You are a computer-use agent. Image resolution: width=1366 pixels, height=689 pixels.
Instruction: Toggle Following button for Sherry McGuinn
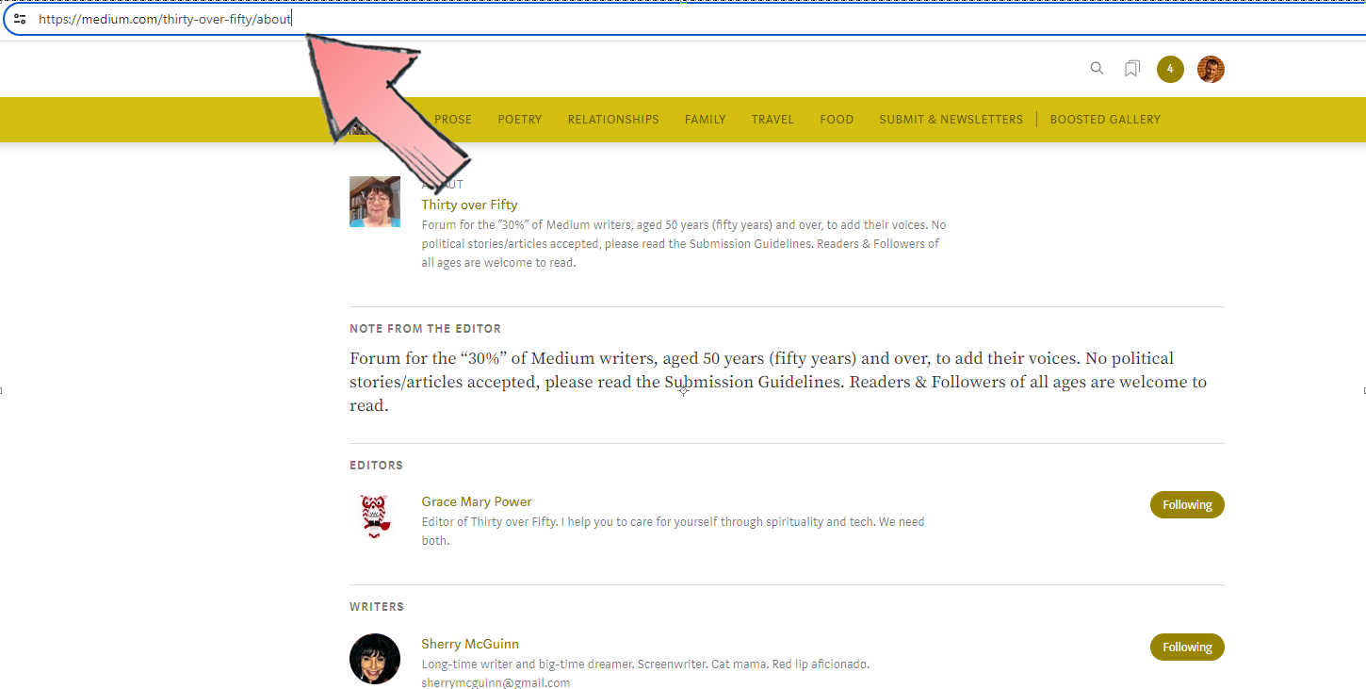pos(1187,647)
